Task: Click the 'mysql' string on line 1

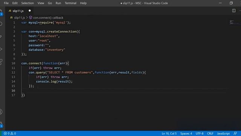Action: (61, 23)
